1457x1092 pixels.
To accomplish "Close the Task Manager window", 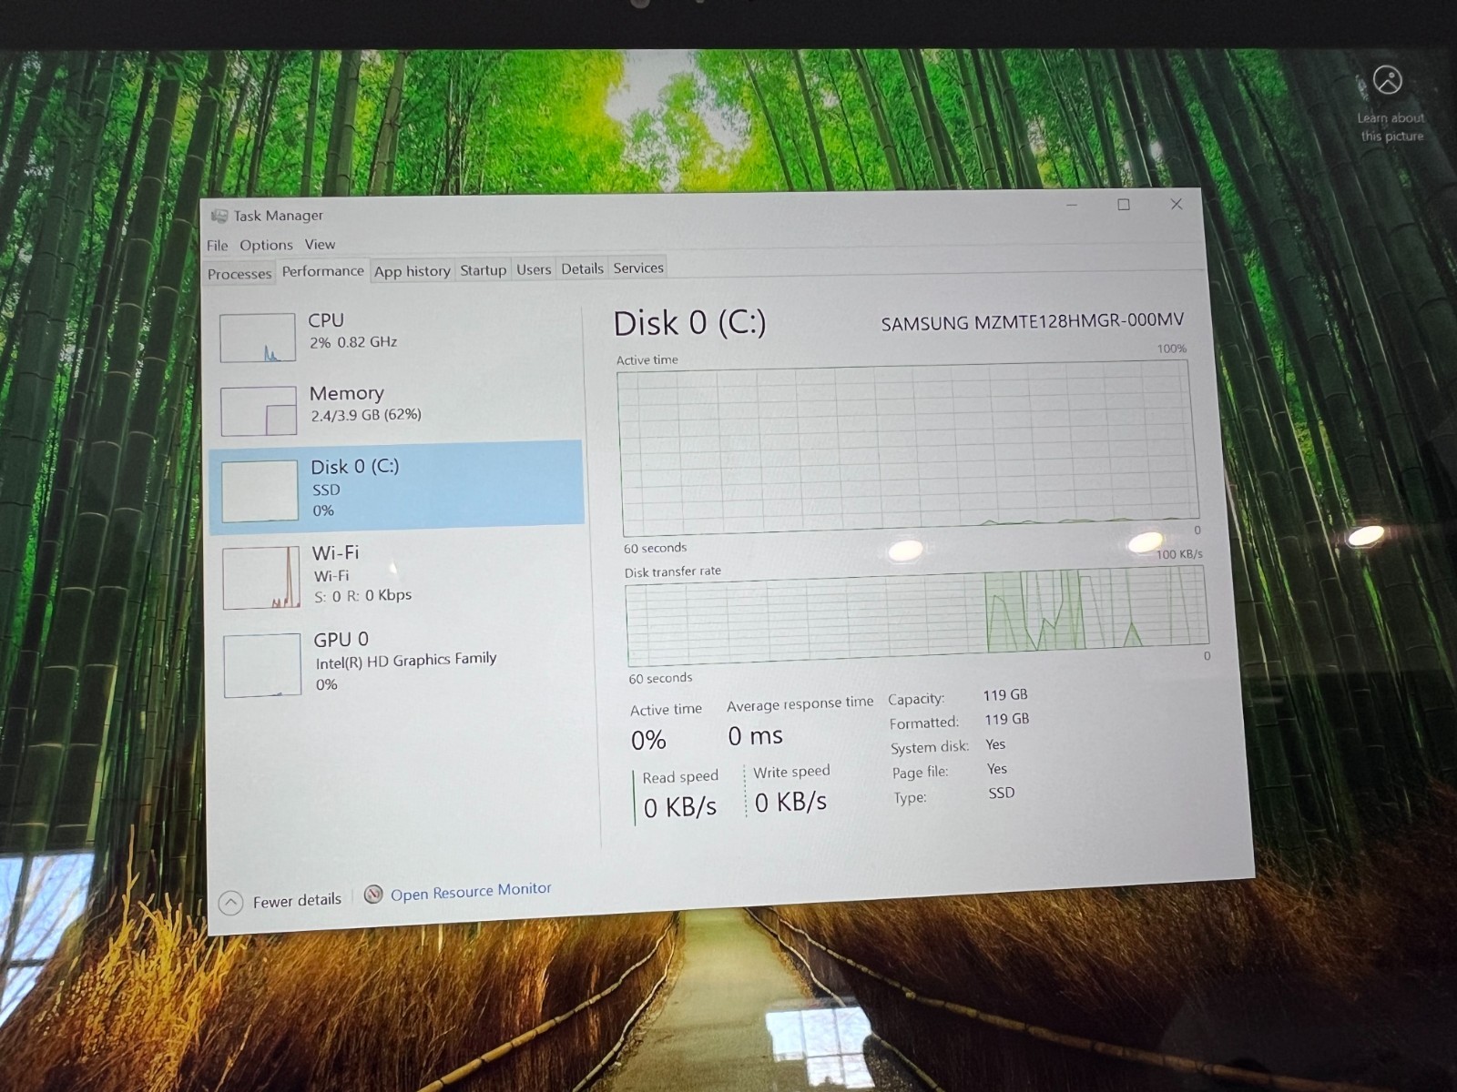I will pyautogui.click(x=1177, y=204).
